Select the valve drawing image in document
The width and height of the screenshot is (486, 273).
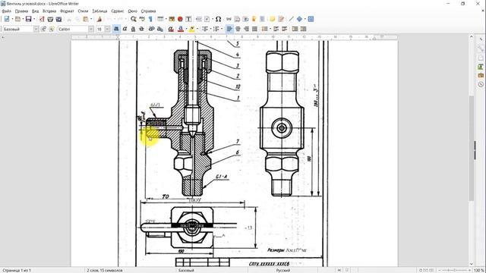click(x=222, y=153)
